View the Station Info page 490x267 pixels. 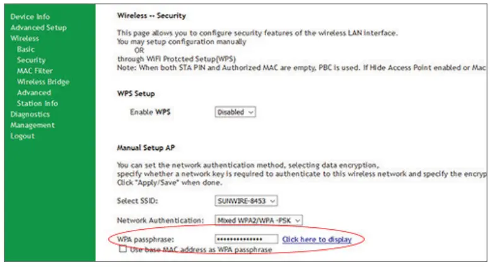coord(37,103)
